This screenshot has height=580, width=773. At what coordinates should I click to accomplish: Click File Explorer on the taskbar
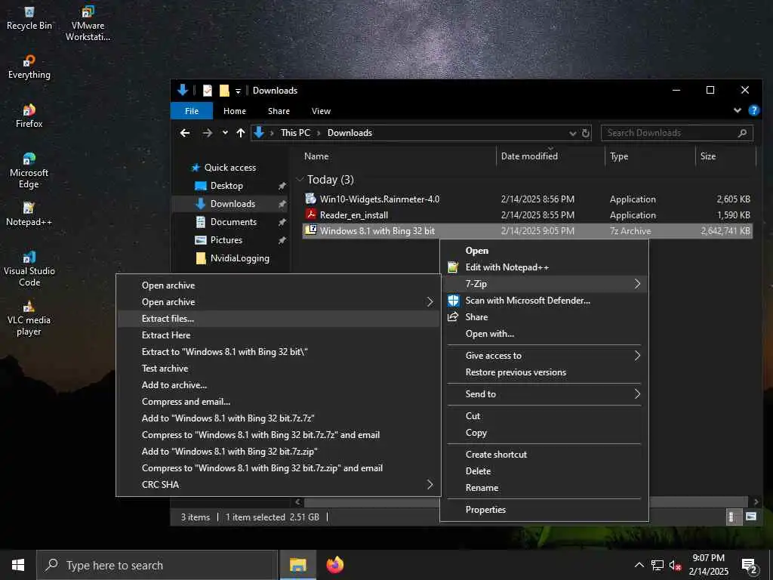click(x=297, y=565)
